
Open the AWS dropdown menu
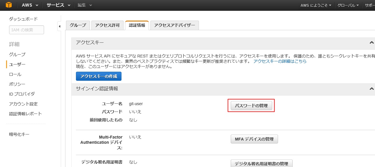coord(30,5)
